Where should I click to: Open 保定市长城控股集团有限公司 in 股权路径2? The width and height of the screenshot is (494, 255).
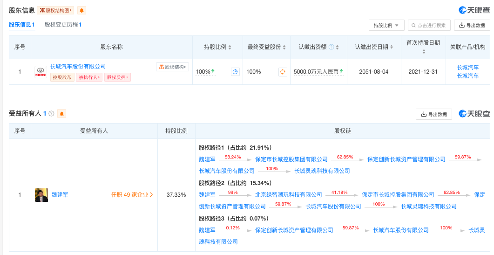tap(398, 195)
